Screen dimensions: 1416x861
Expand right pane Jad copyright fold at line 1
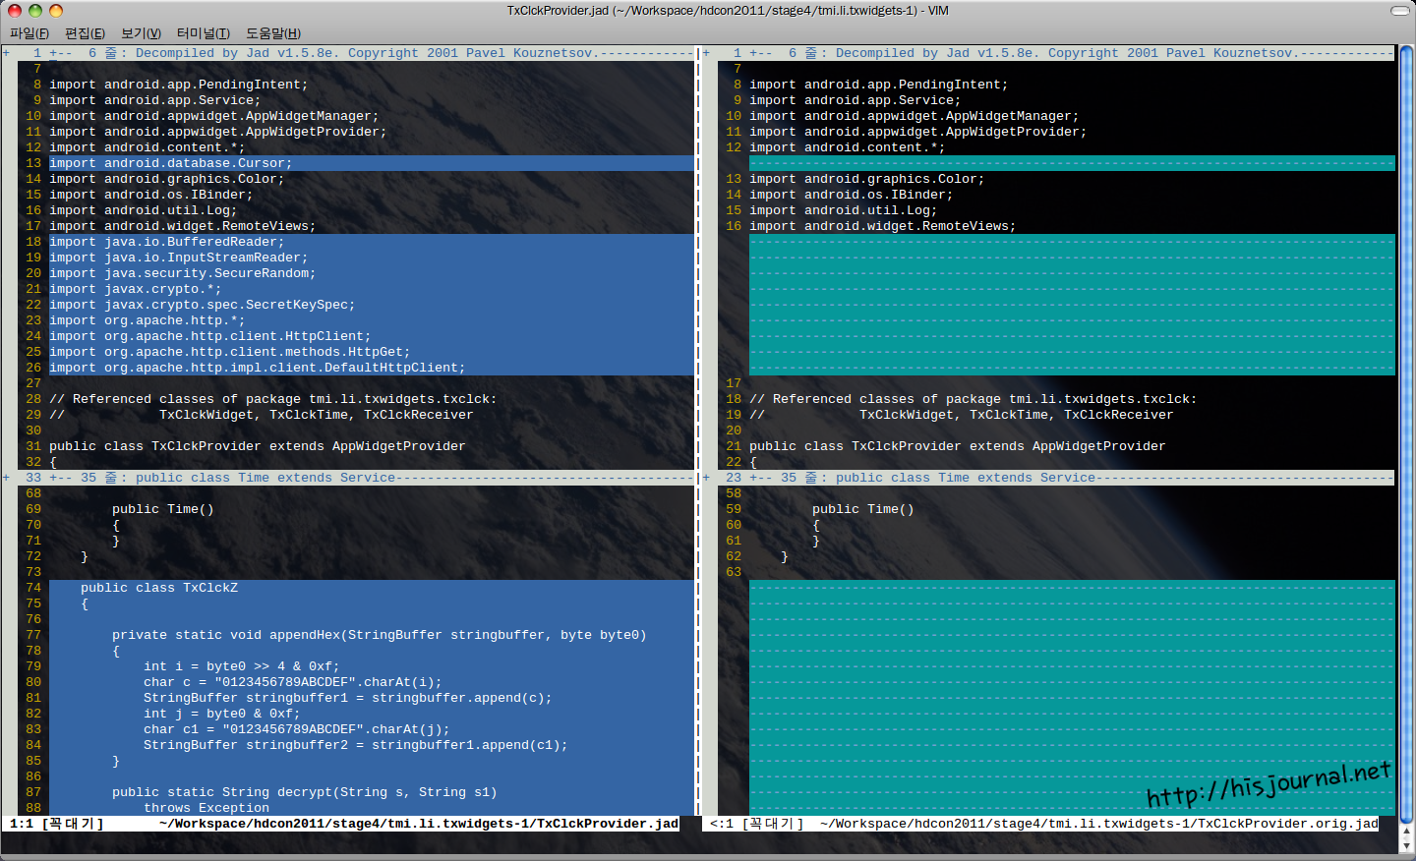click(x=706, y=53)
